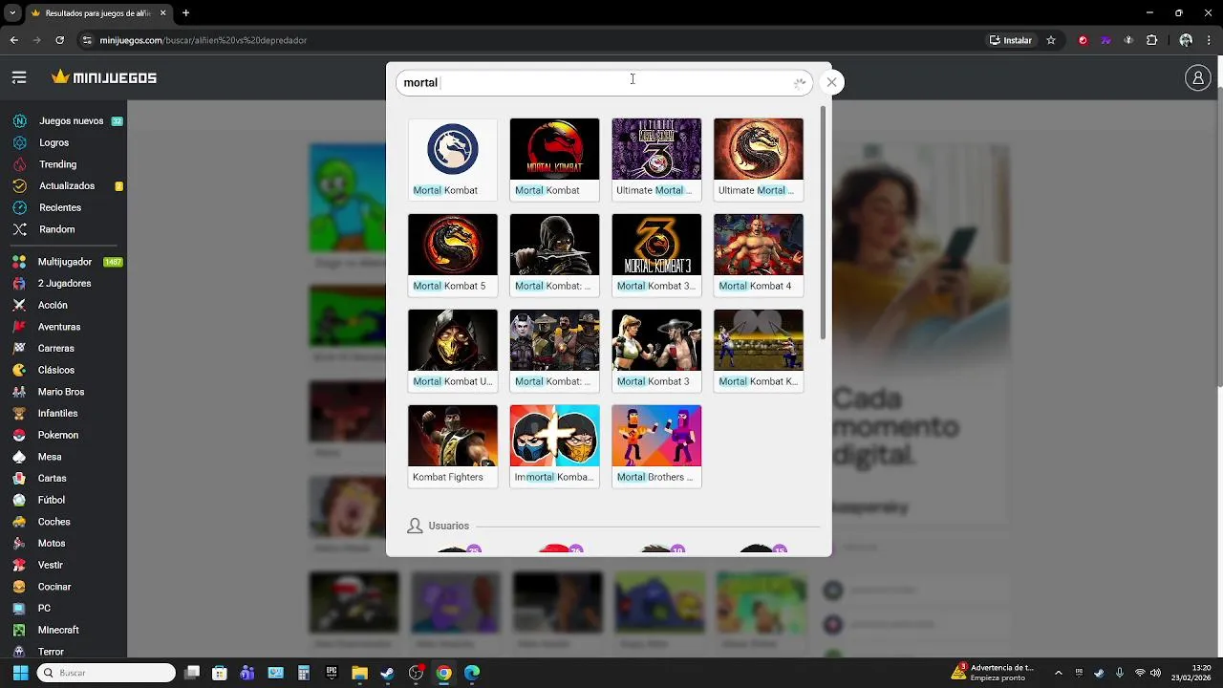Click the browser page scrollbar
The height and width of the screenshot is (688, 1223).
point(1219,239)
